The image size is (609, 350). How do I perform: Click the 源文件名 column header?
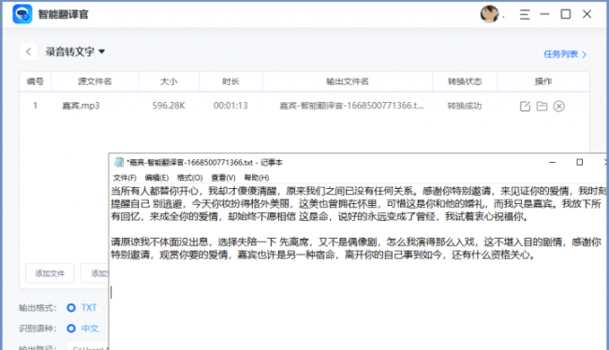(95, 81)
